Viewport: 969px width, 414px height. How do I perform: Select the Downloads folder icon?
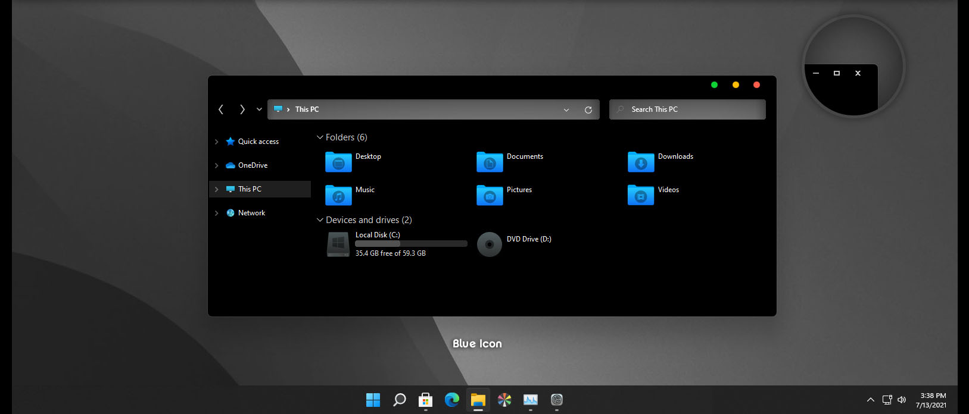click(x=641, y=162)
